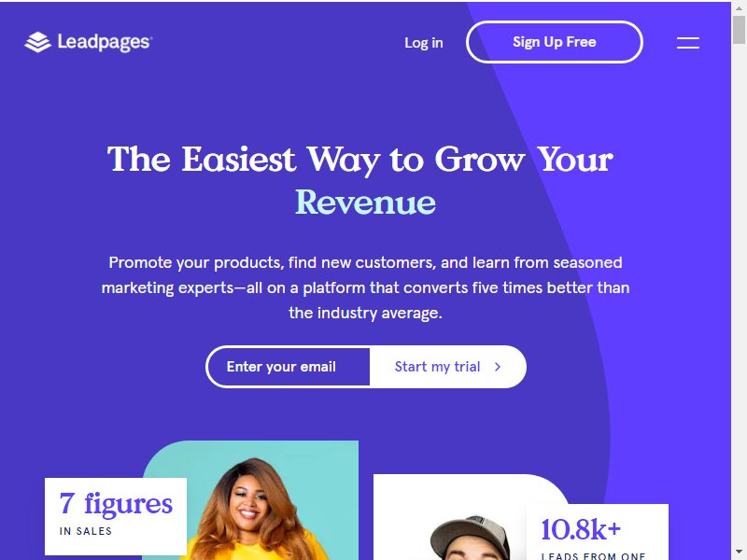Viewport: 747px width, 560px height.
Task: Click the Leadpages wordmark text
Action: (x=105, y=42)
